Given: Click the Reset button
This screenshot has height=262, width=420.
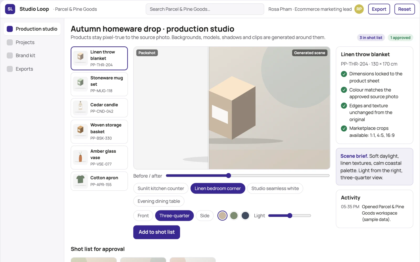Looking at the screenshot, I should pos(404,9).
